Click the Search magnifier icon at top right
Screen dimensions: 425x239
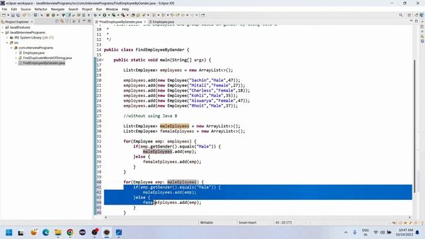tap(400, 15)
